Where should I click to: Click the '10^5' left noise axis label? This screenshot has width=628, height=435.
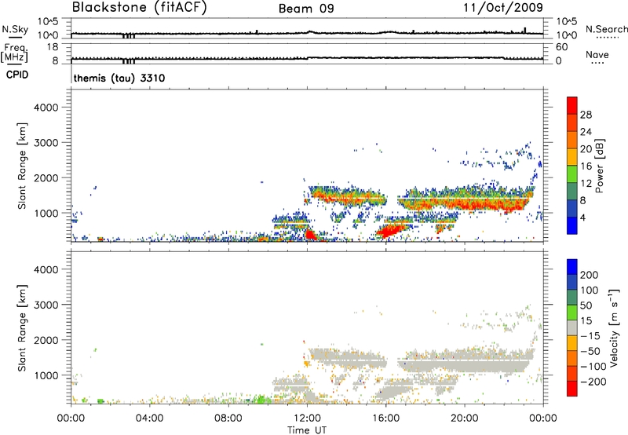click(x=48, y=22)
